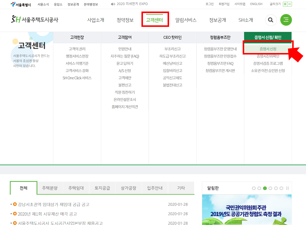Open 소유권 이전 승인원 신청 item
Screen dimensions: 306x225
click(268, 71)
